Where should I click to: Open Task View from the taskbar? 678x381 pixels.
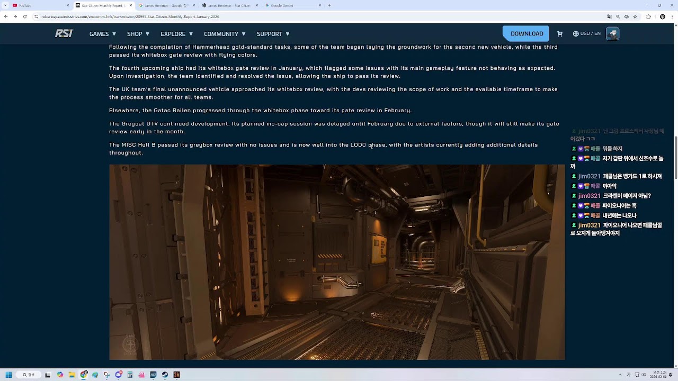[48, 375]
